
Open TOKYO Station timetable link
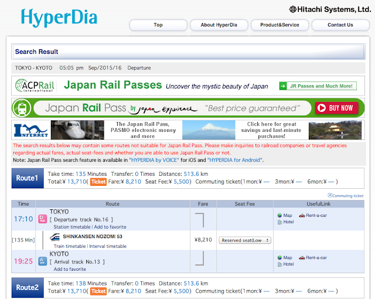72,227
